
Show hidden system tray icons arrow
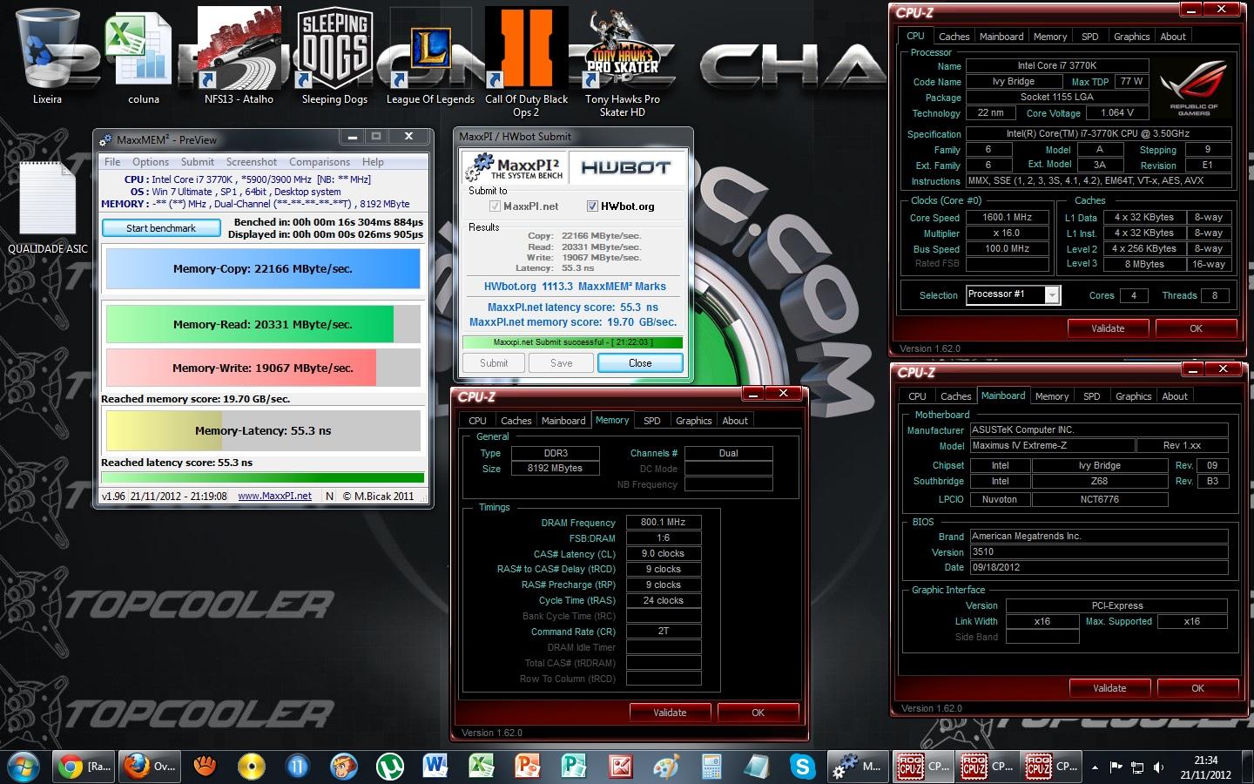(1095, 767)
